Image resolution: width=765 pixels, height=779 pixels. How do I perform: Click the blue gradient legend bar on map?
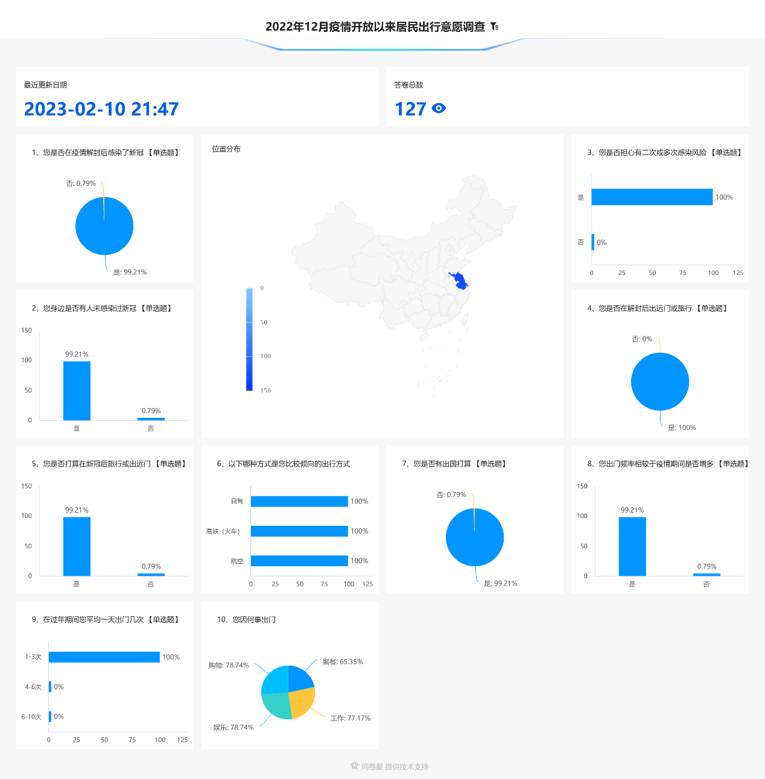coord(249,339)
